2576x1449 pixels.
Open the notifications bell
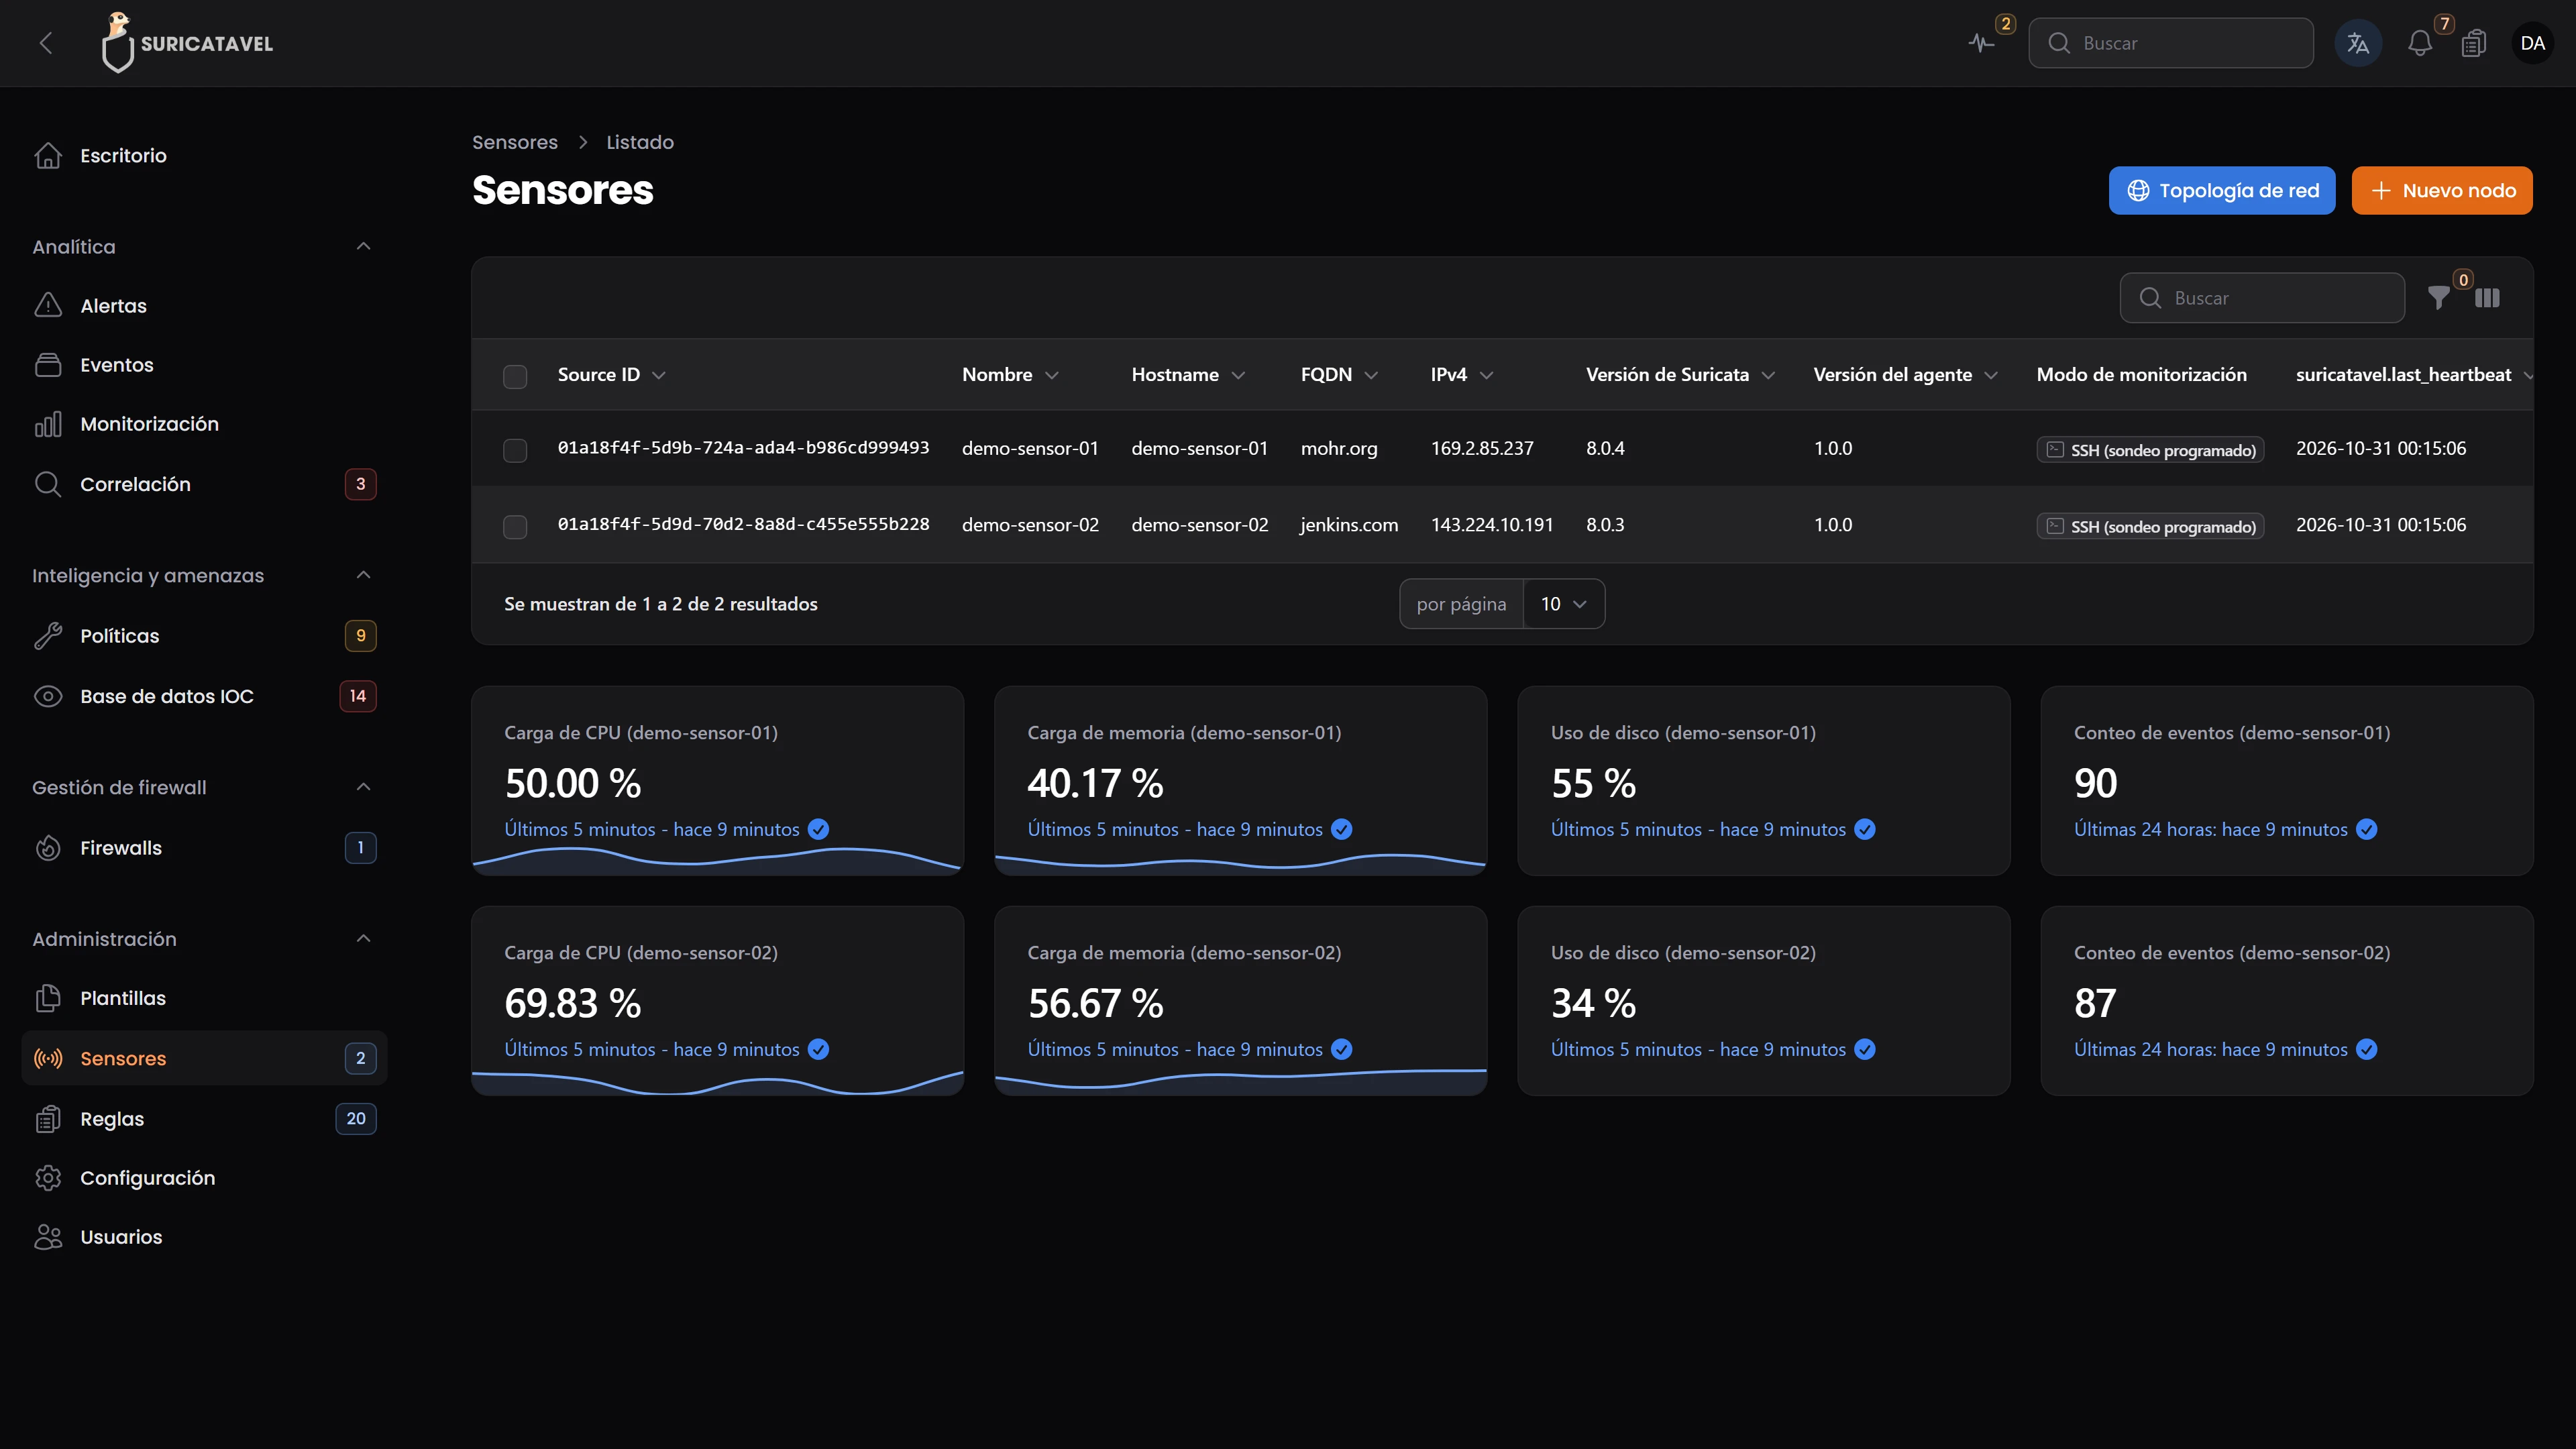pos(2420,43)
